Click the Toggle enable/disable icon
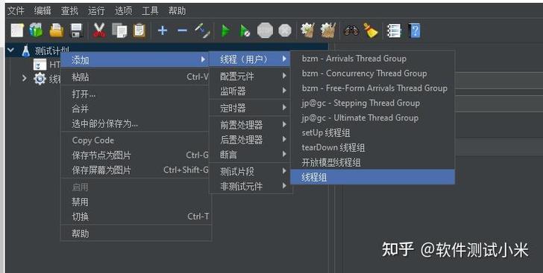 click(x=202, y=30)
